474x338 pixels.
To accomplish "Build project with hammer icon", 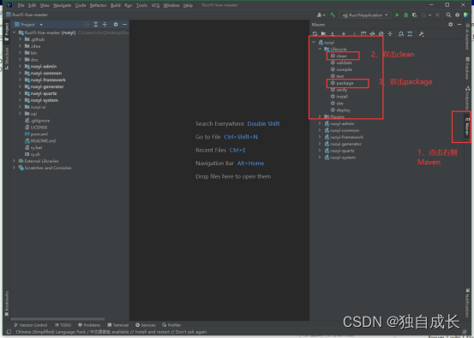I will [333, 15].
